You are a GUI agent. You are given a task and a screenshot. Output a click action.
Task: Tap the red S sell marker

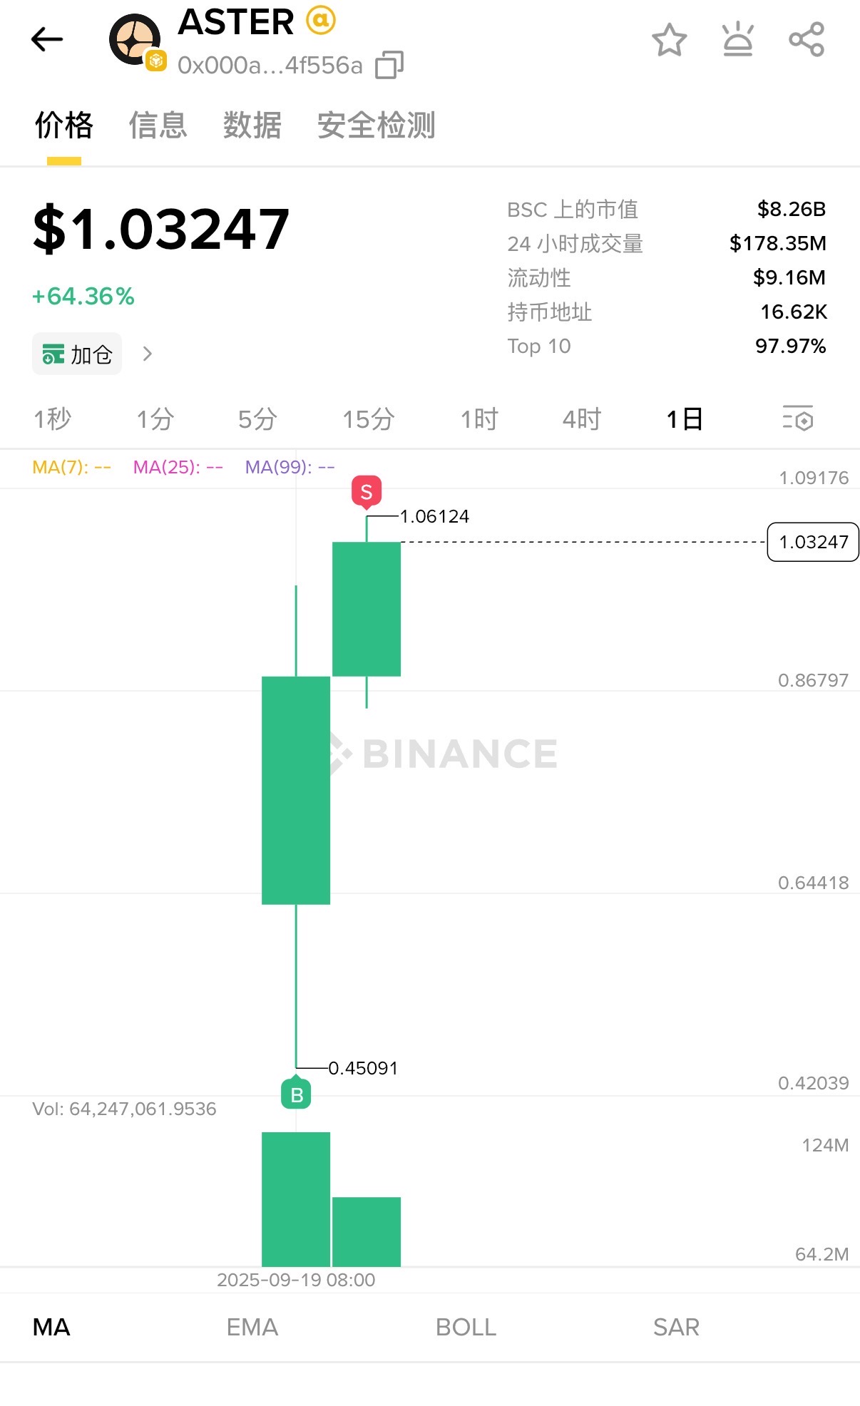pos(367,491)
